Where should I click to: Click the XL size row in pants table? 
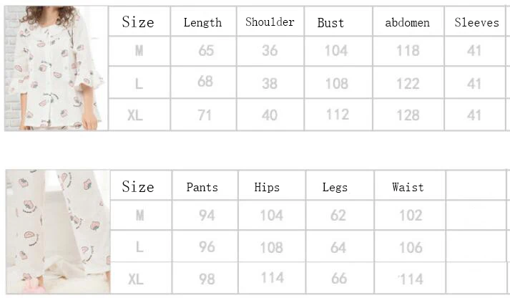308,279
